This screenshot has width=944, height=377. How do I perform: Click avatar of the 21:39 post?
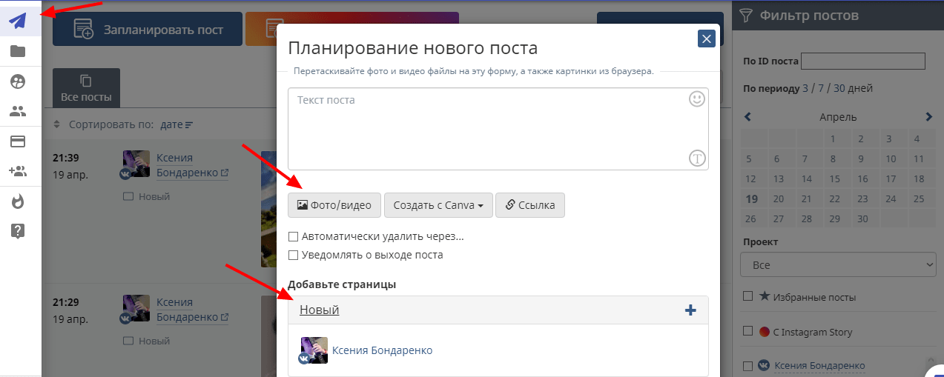136,164
